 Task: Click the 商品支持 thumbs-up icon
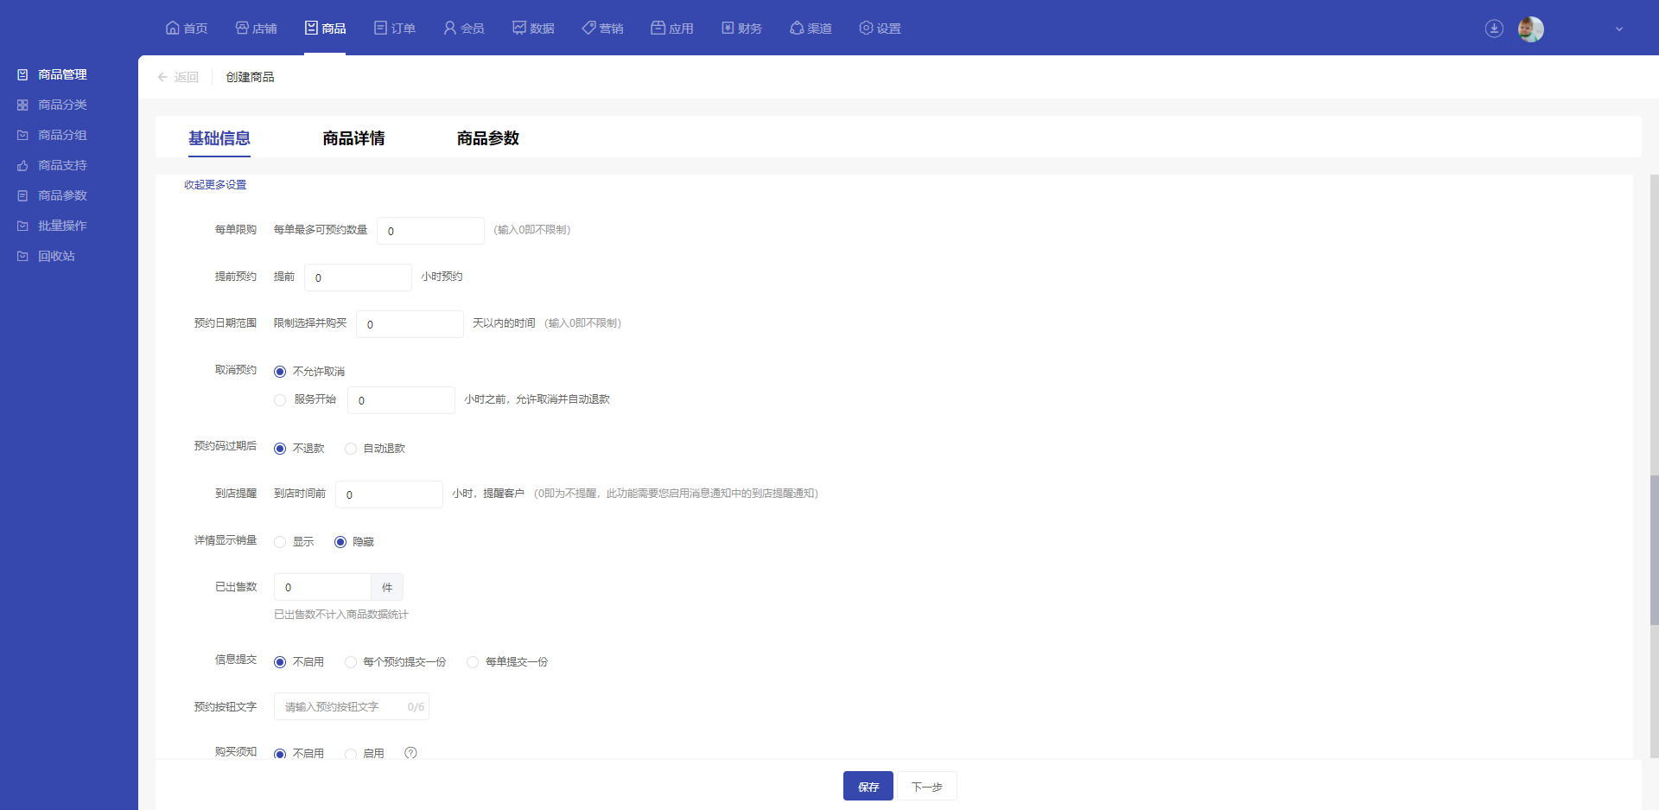pos(22,165)
